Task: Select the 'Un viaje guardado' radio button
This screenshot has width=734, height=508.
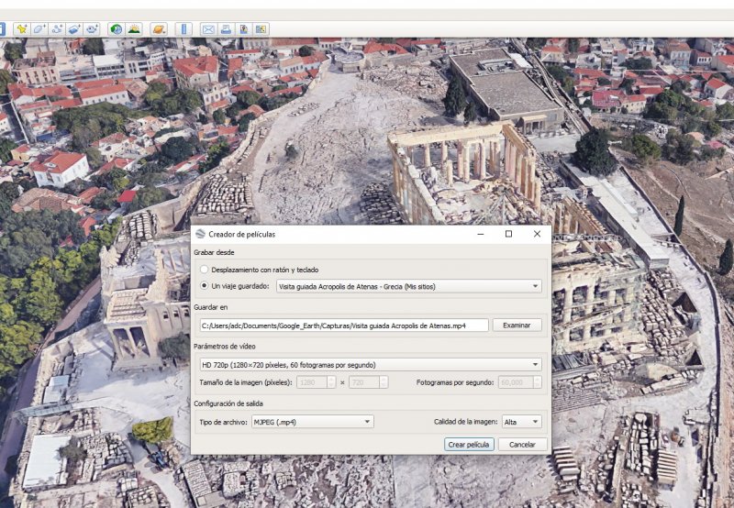Action: click(x=205, y=286)
